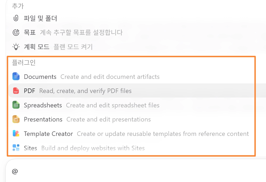The image size is (266, 182).
Task: Click the green Spreadsheets plugin icon
Action: 16,105
